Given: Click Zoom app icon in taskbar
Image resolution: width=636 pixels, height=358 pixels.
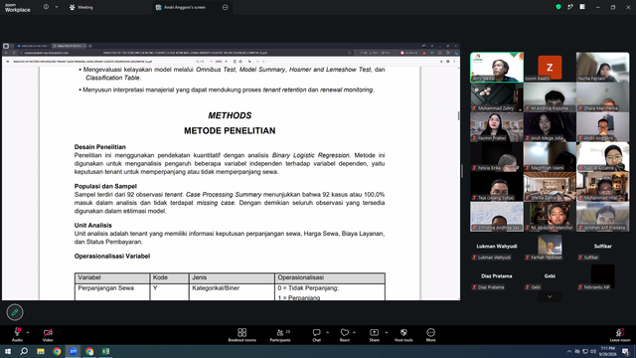Looking at the screenshot, I should click(73, 351).
